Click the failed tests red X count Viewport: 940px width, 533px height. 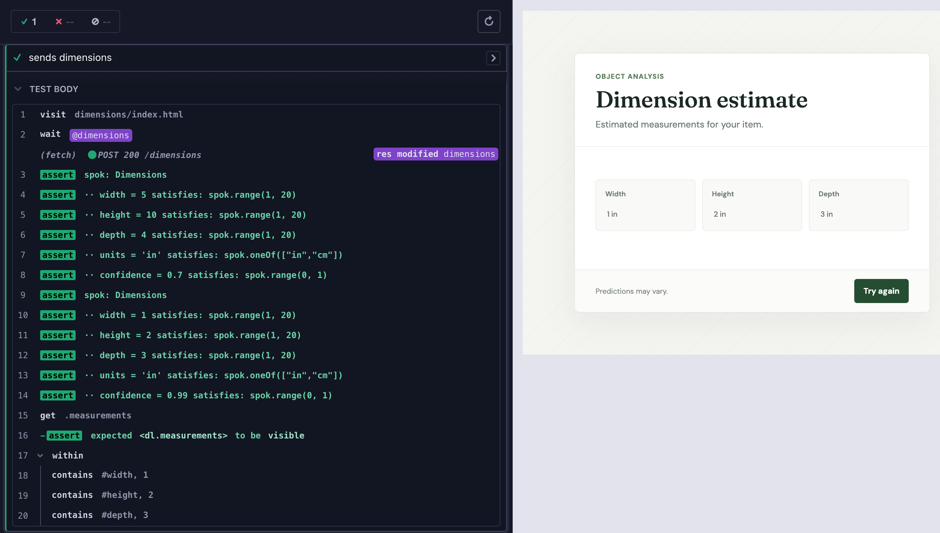(x=65, y=21)
